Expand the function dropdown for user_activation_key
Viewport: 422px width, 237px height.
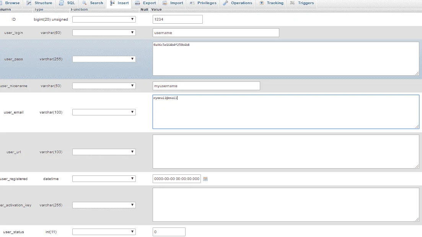[104, 205]
